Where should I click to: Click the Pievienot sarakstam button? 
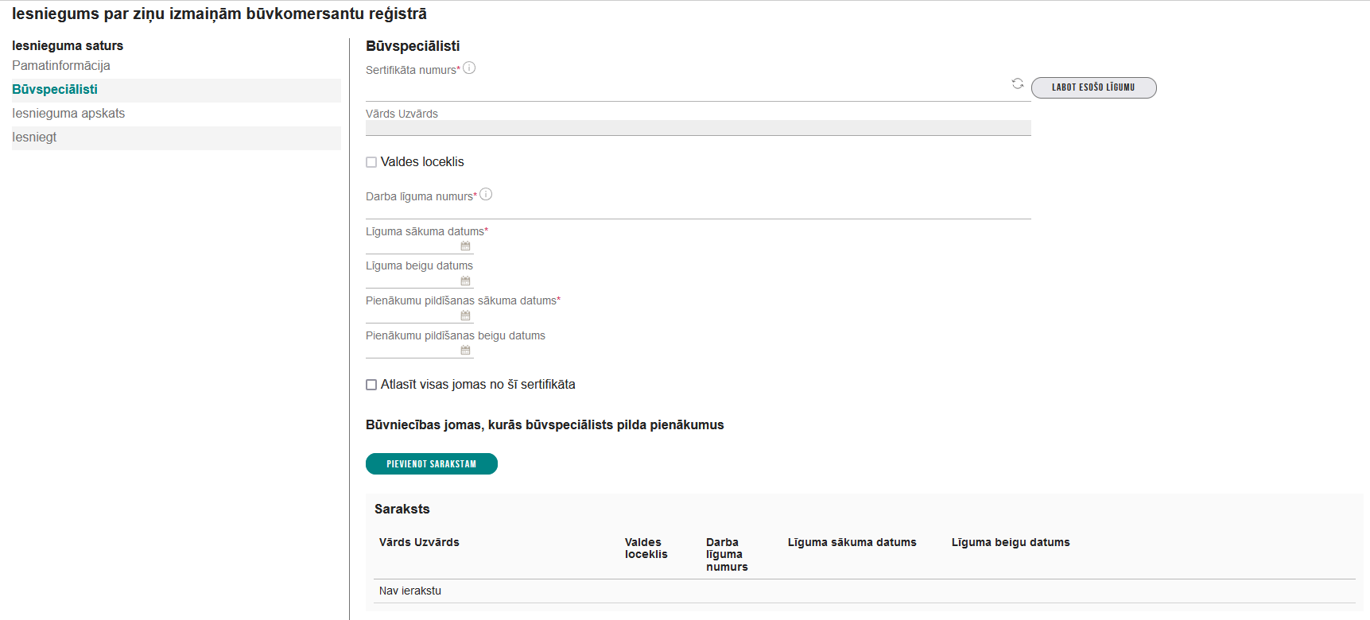431,464
